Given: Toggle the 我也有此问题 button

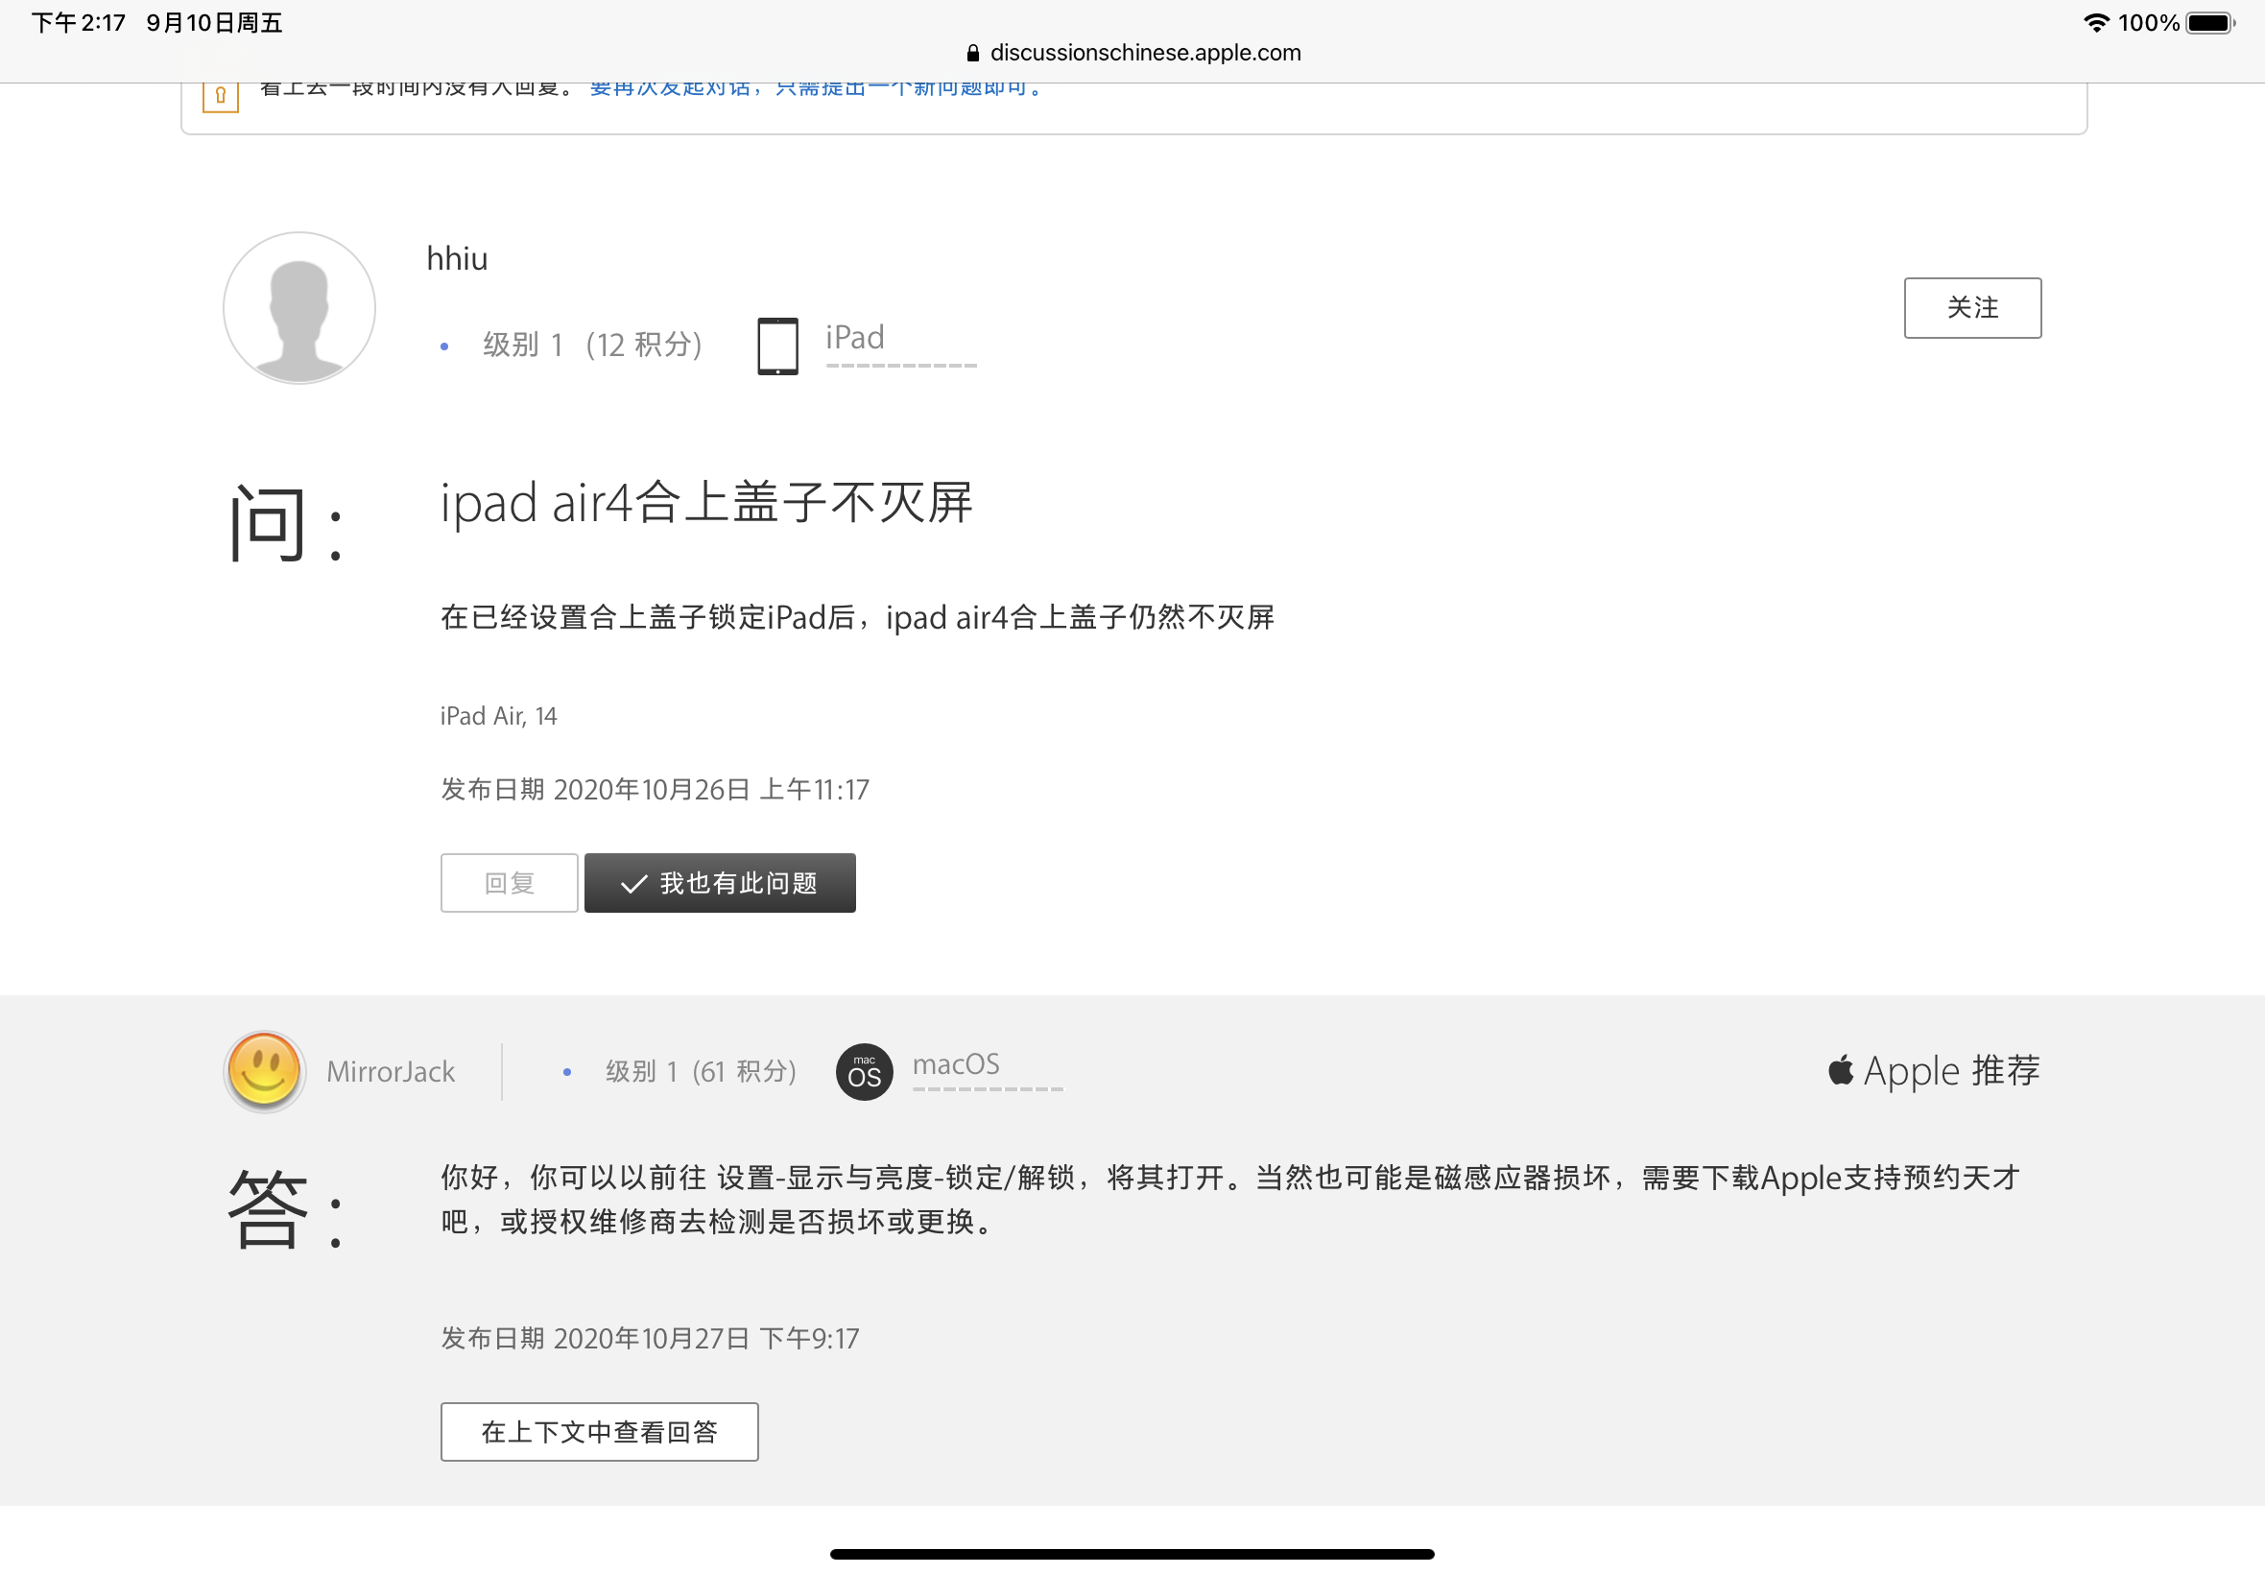Looking at the screenshot, I should click(x=720, y=883).
